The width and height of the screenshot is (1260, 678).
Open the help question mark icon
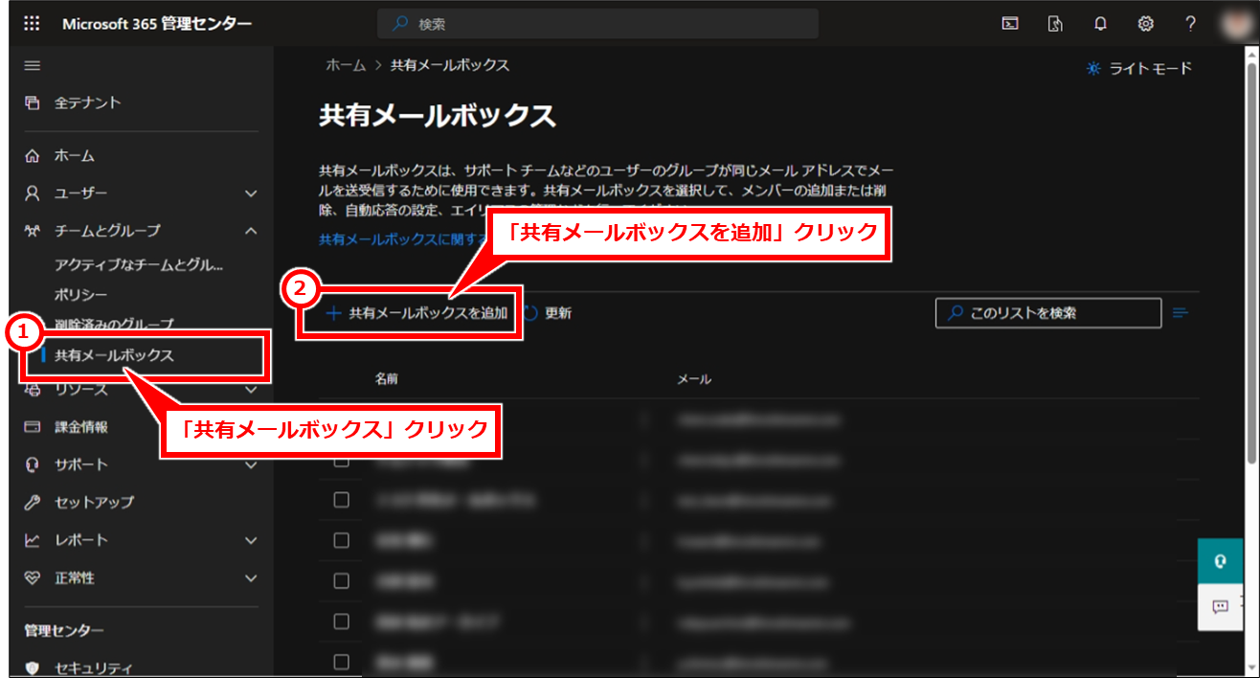(x=1190, y=24)
